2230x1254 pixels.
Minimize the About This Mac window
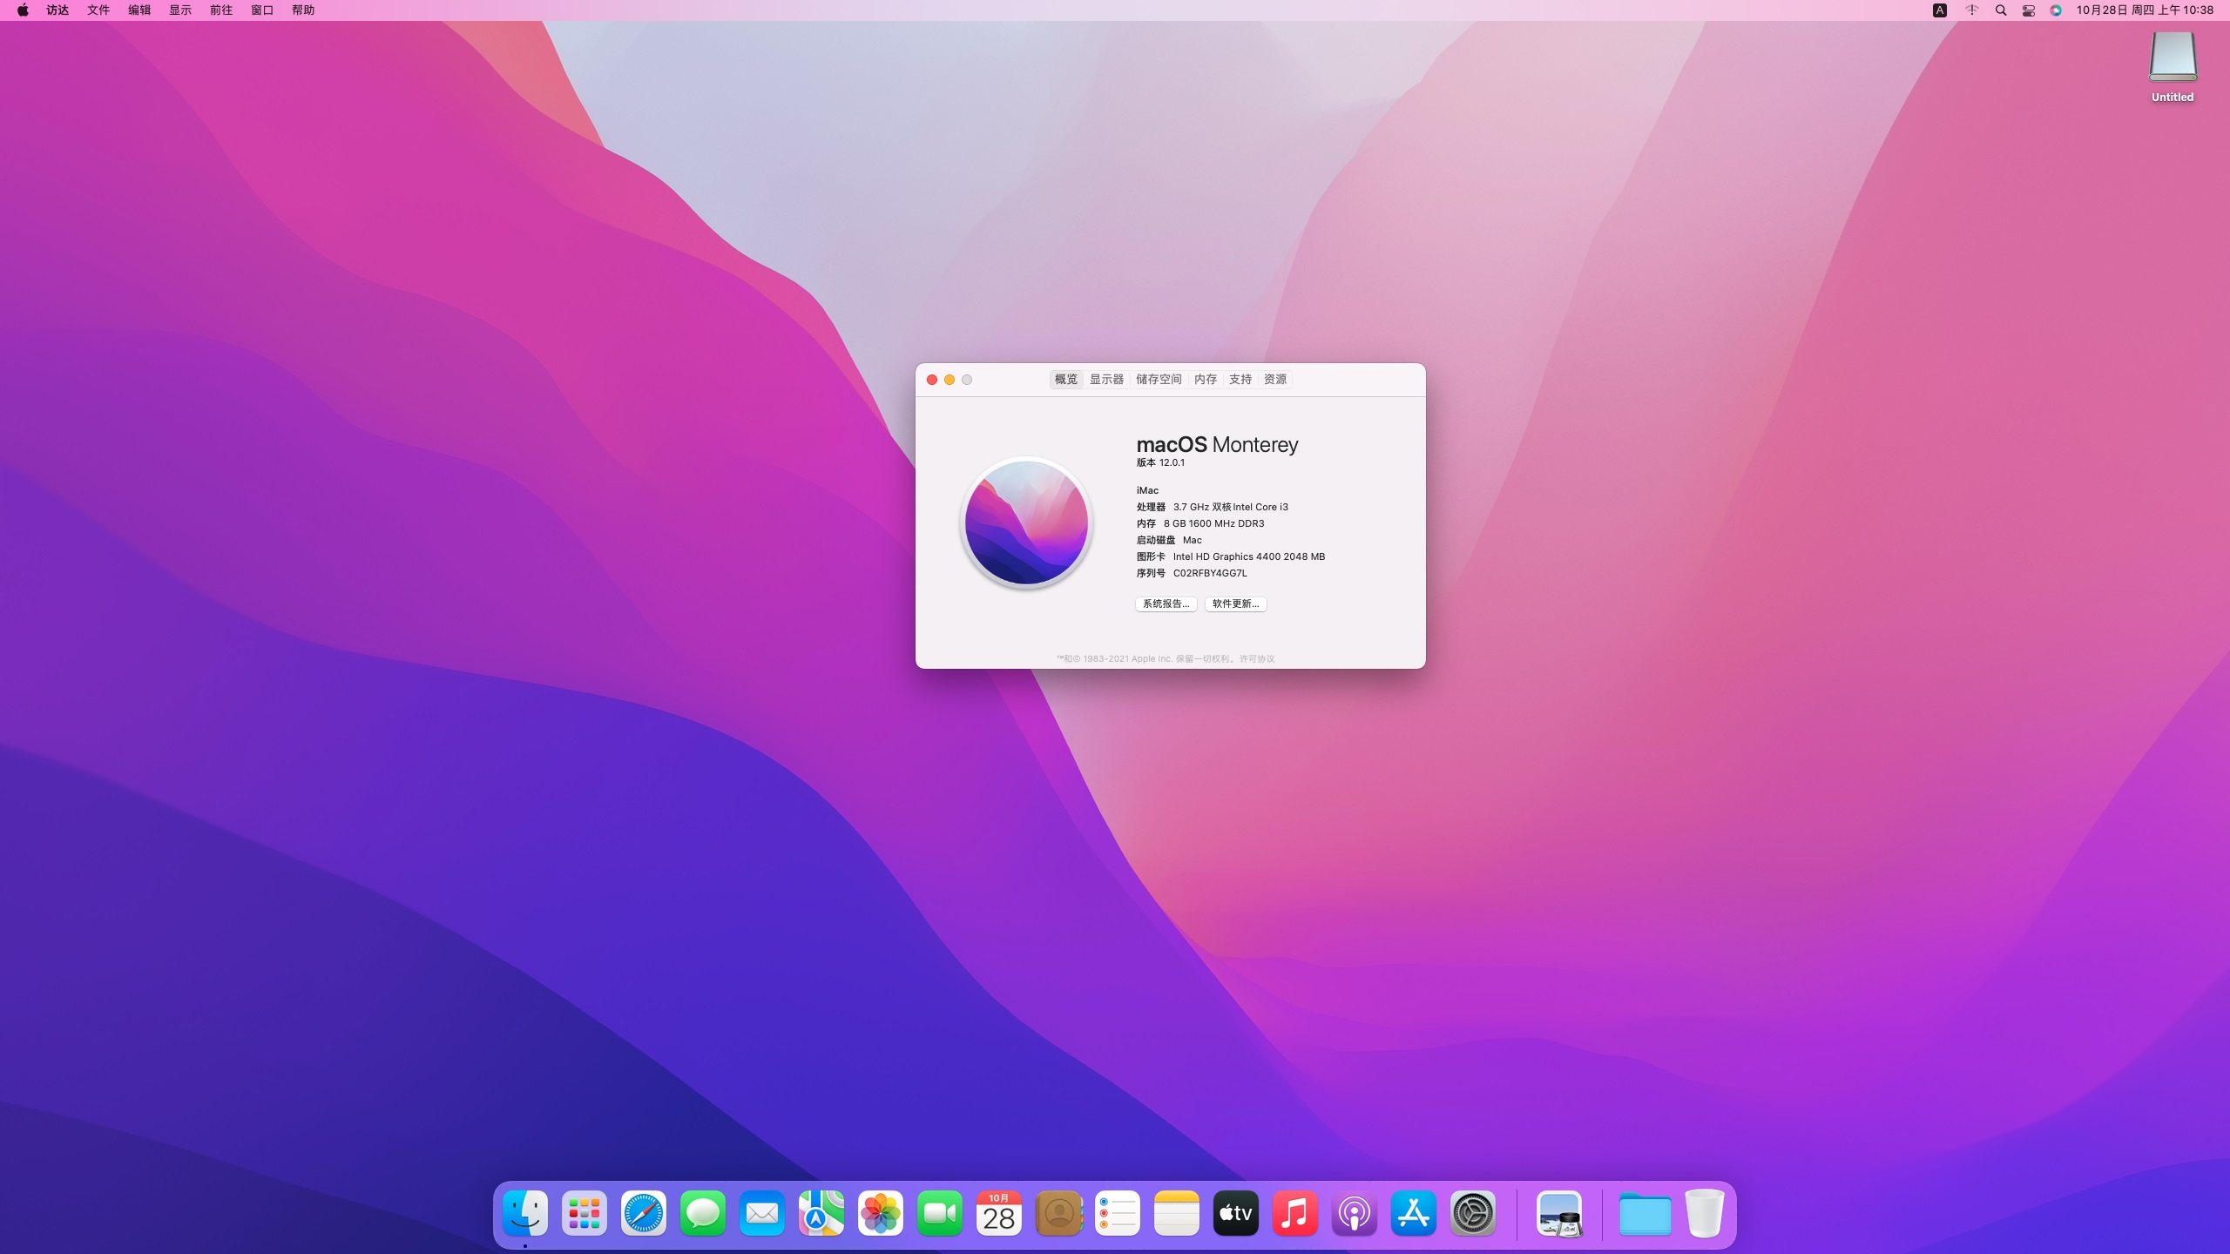(x=949, y=380)
